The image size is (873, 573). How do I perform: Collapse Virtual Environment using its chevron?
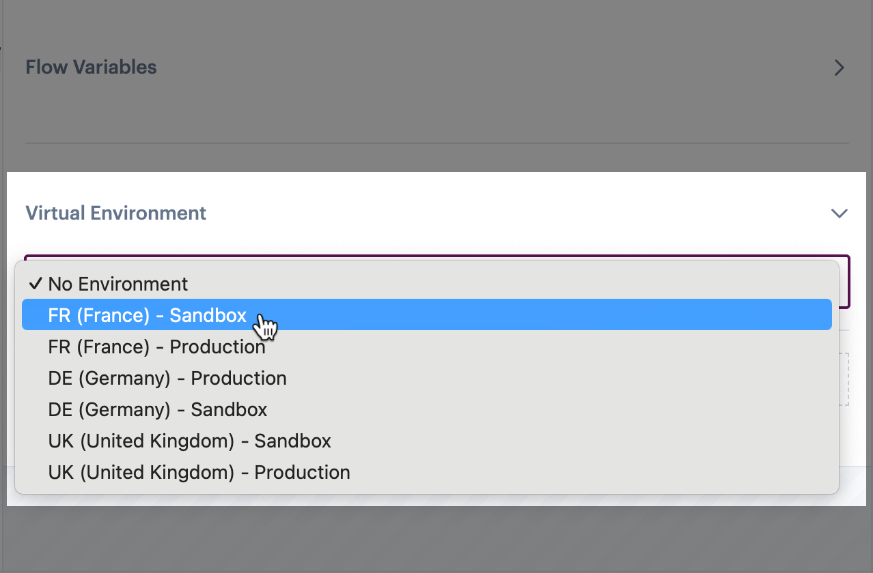tap(839, 214)
